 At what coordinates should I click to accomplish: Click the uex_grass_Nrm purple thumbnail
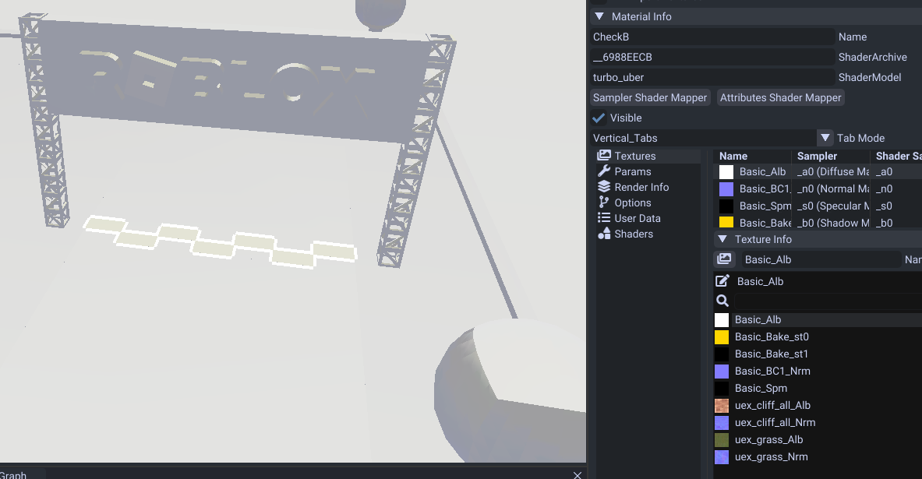722,456
